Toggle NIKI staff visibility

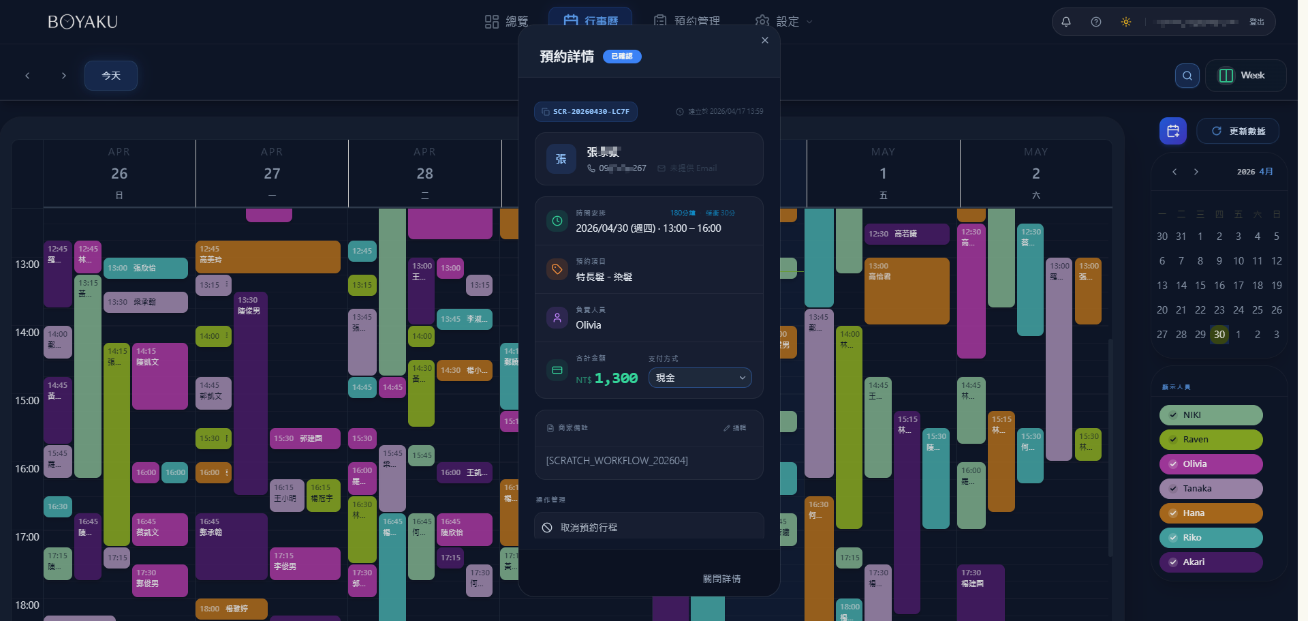tap(1211, 415)
